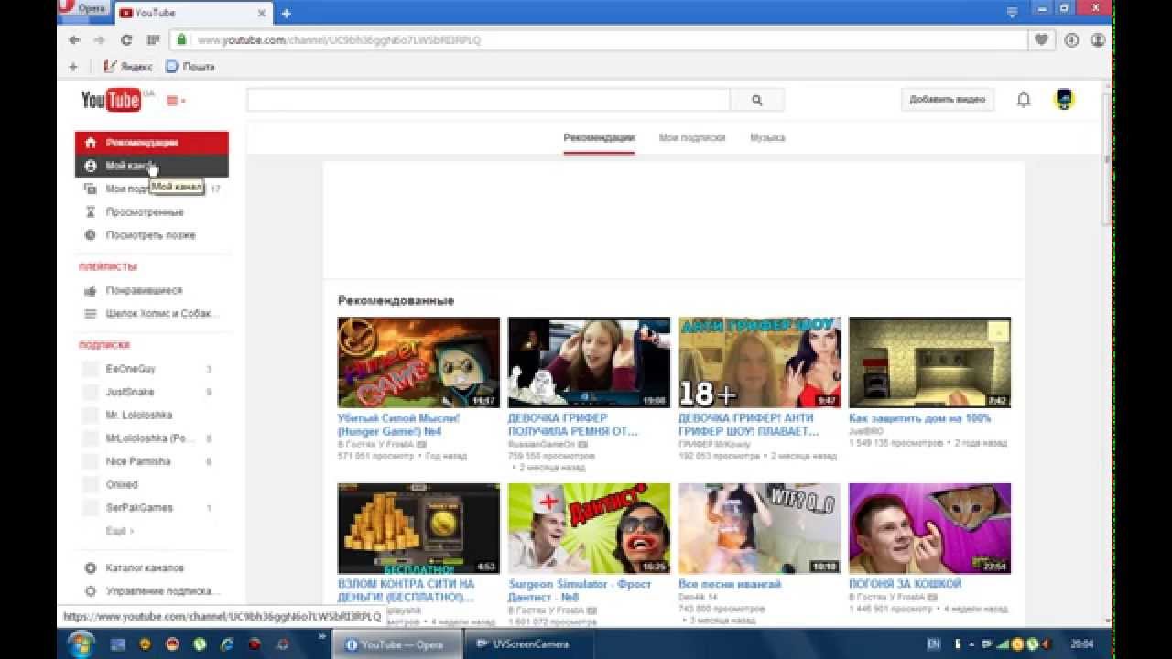
Task: Add bookmark with bookmarks bar plus
Action: tap(73, 66)
